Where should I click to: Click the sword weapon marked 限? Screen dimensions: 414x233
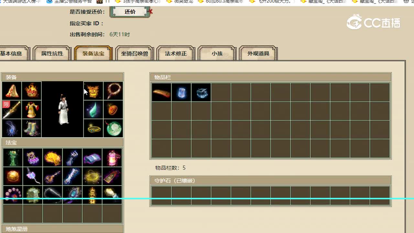[12, 110]
